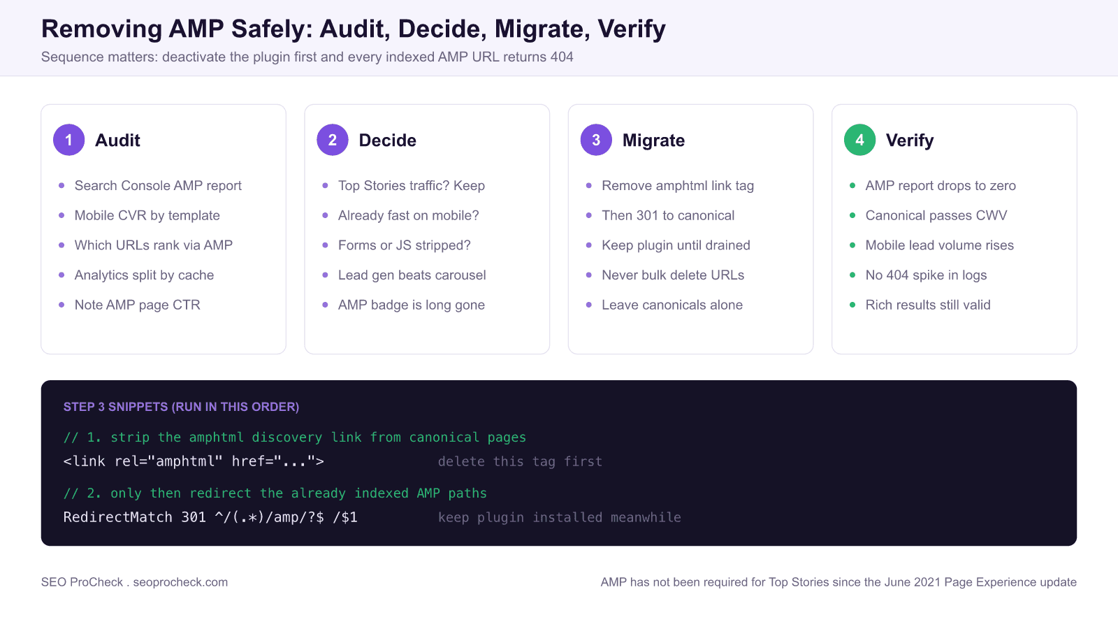
Task: Click the purple step 3 circle badge
Action: tap(596, 140)
